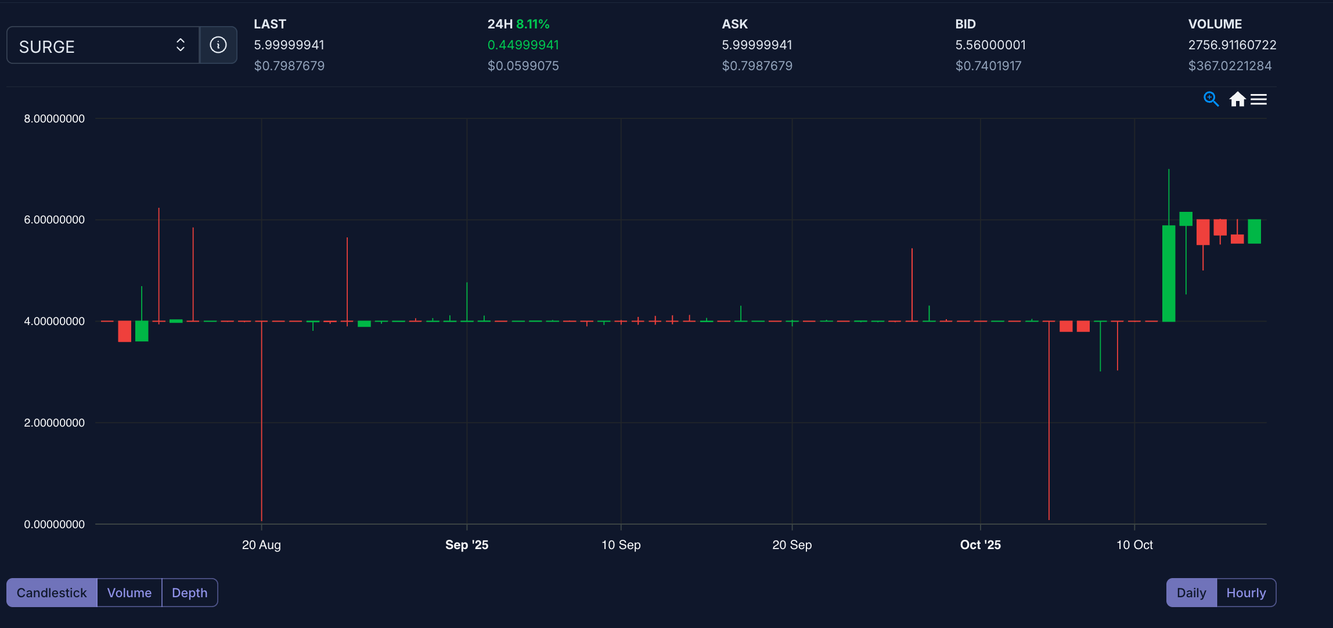The image size is (1333, 628).
Task: Reset chart zoom with home icon
Action: [x=1237, y=99]
